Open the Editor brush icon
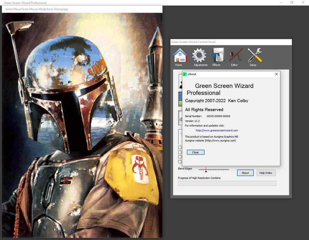This screenshot has width=309, height=240. 236,55
